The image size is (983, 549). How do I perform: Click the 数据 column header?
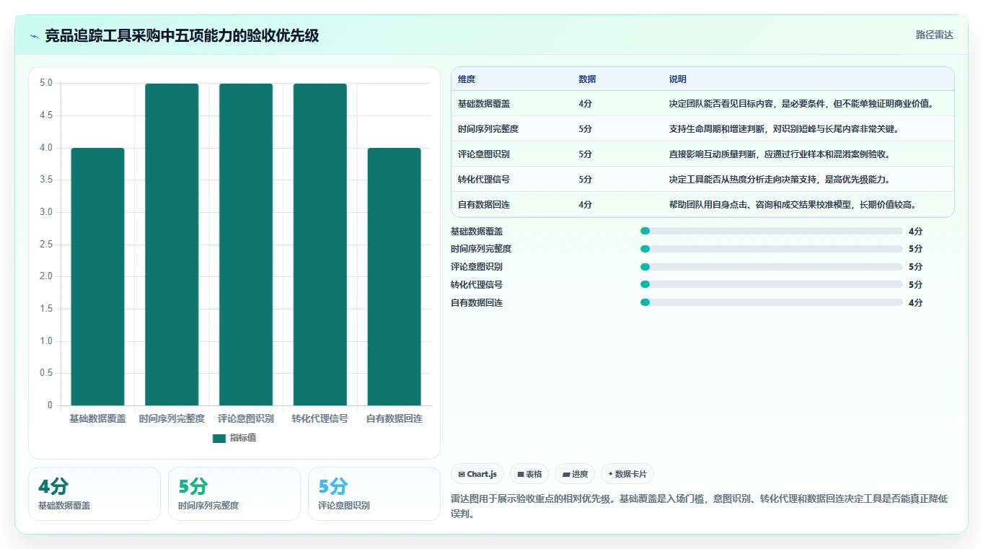coord(587,79)
